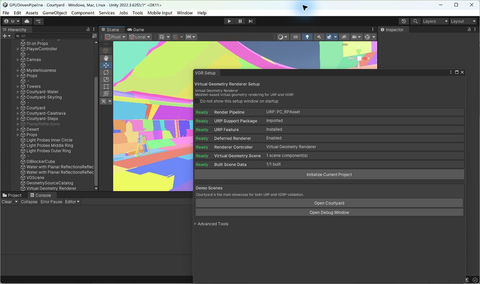Click the cube icon above the Hand tool
Screen dimensions: 480x284
tap(106, 50)
